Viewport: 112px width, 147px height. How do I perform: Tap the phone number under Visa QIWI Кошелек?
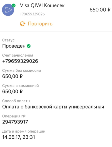pyautogui.click(x=32, y=14)
